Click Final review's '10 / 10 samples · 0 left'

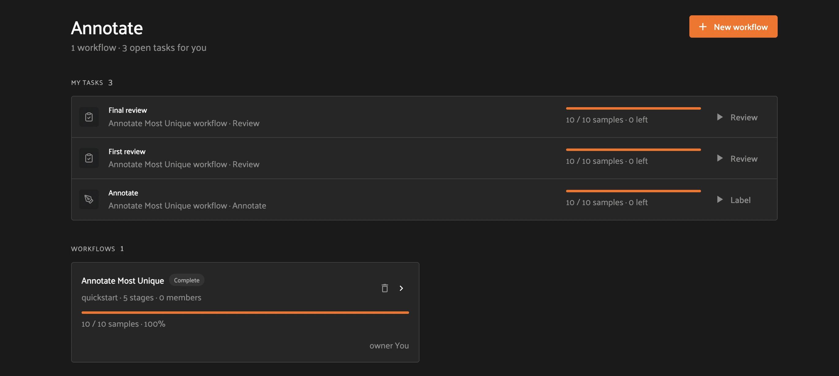(607, 120)
